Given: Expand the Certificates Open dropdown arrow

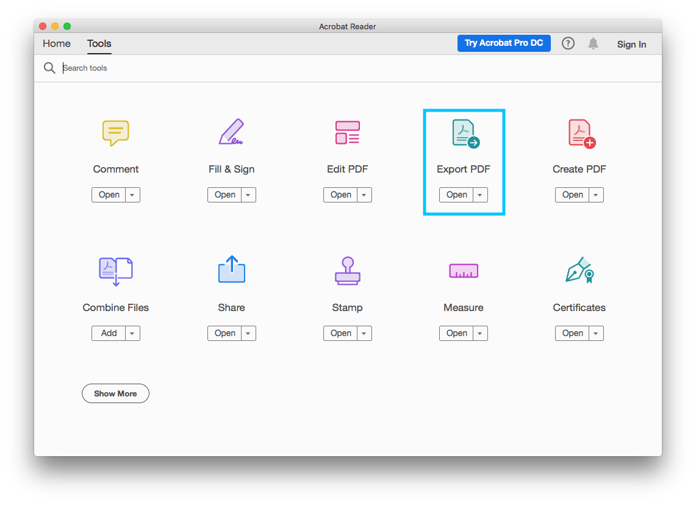Looking at the screenshot, I should (x=596, y=333).
